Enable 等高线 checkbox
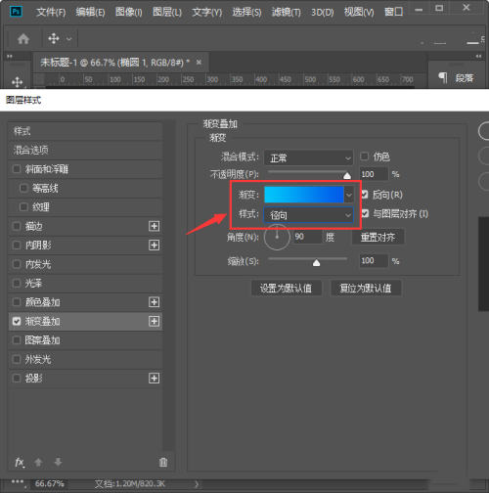 pyautogui.click(x=23, y=188)
